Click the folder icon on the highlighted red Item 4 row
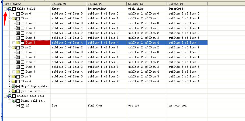This screenshot has height=121, width=245. point(18,43)
